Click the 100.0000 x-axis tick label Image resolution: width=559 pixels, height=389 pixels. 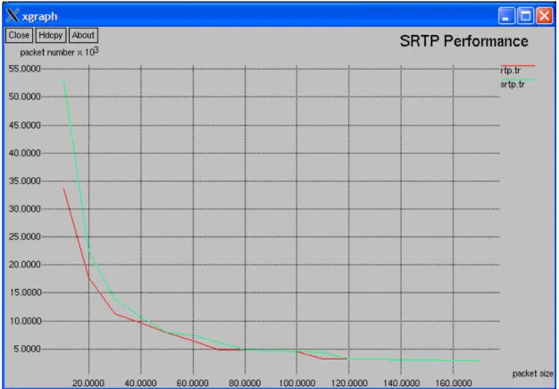[x=296, y=384]
